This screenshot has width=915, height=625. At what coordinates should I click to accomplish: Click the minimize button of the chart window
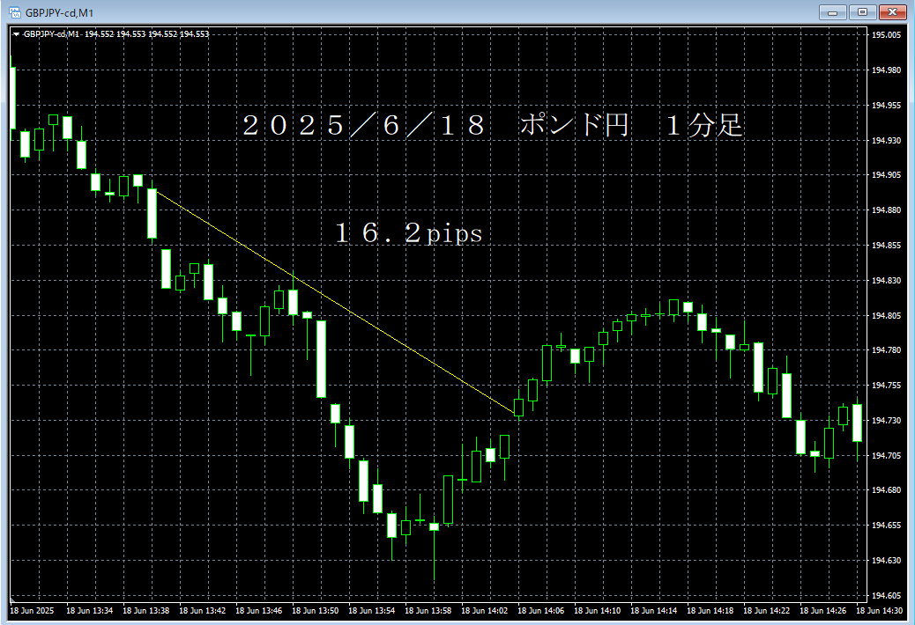click(831, 11)
